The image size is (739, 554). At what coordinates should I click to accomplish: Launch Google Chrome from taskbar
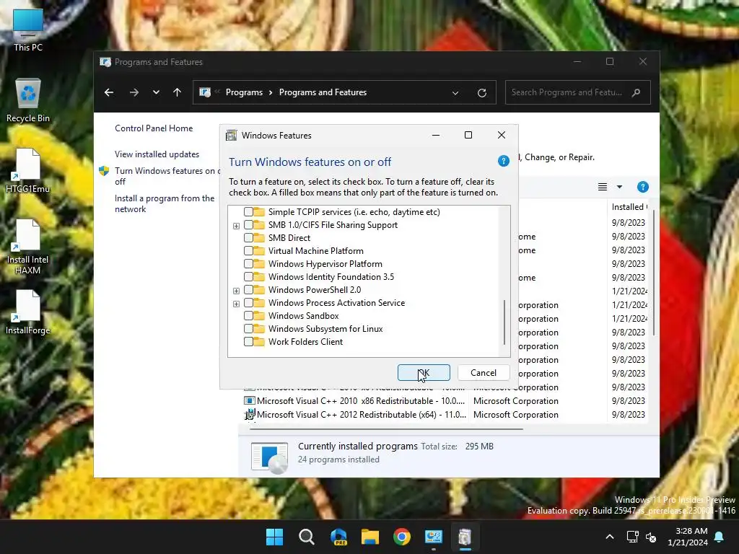point(401,537)
